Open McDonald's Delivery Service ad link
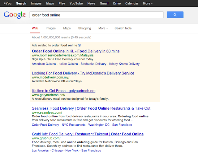This screenshot has width=198, height=156. point(83,73)
